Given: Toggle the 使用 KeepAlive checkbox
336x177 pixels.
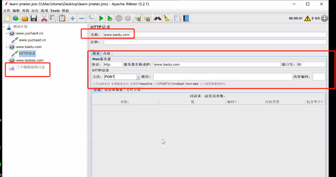Looking at the screenshot, I should [131, 84].
